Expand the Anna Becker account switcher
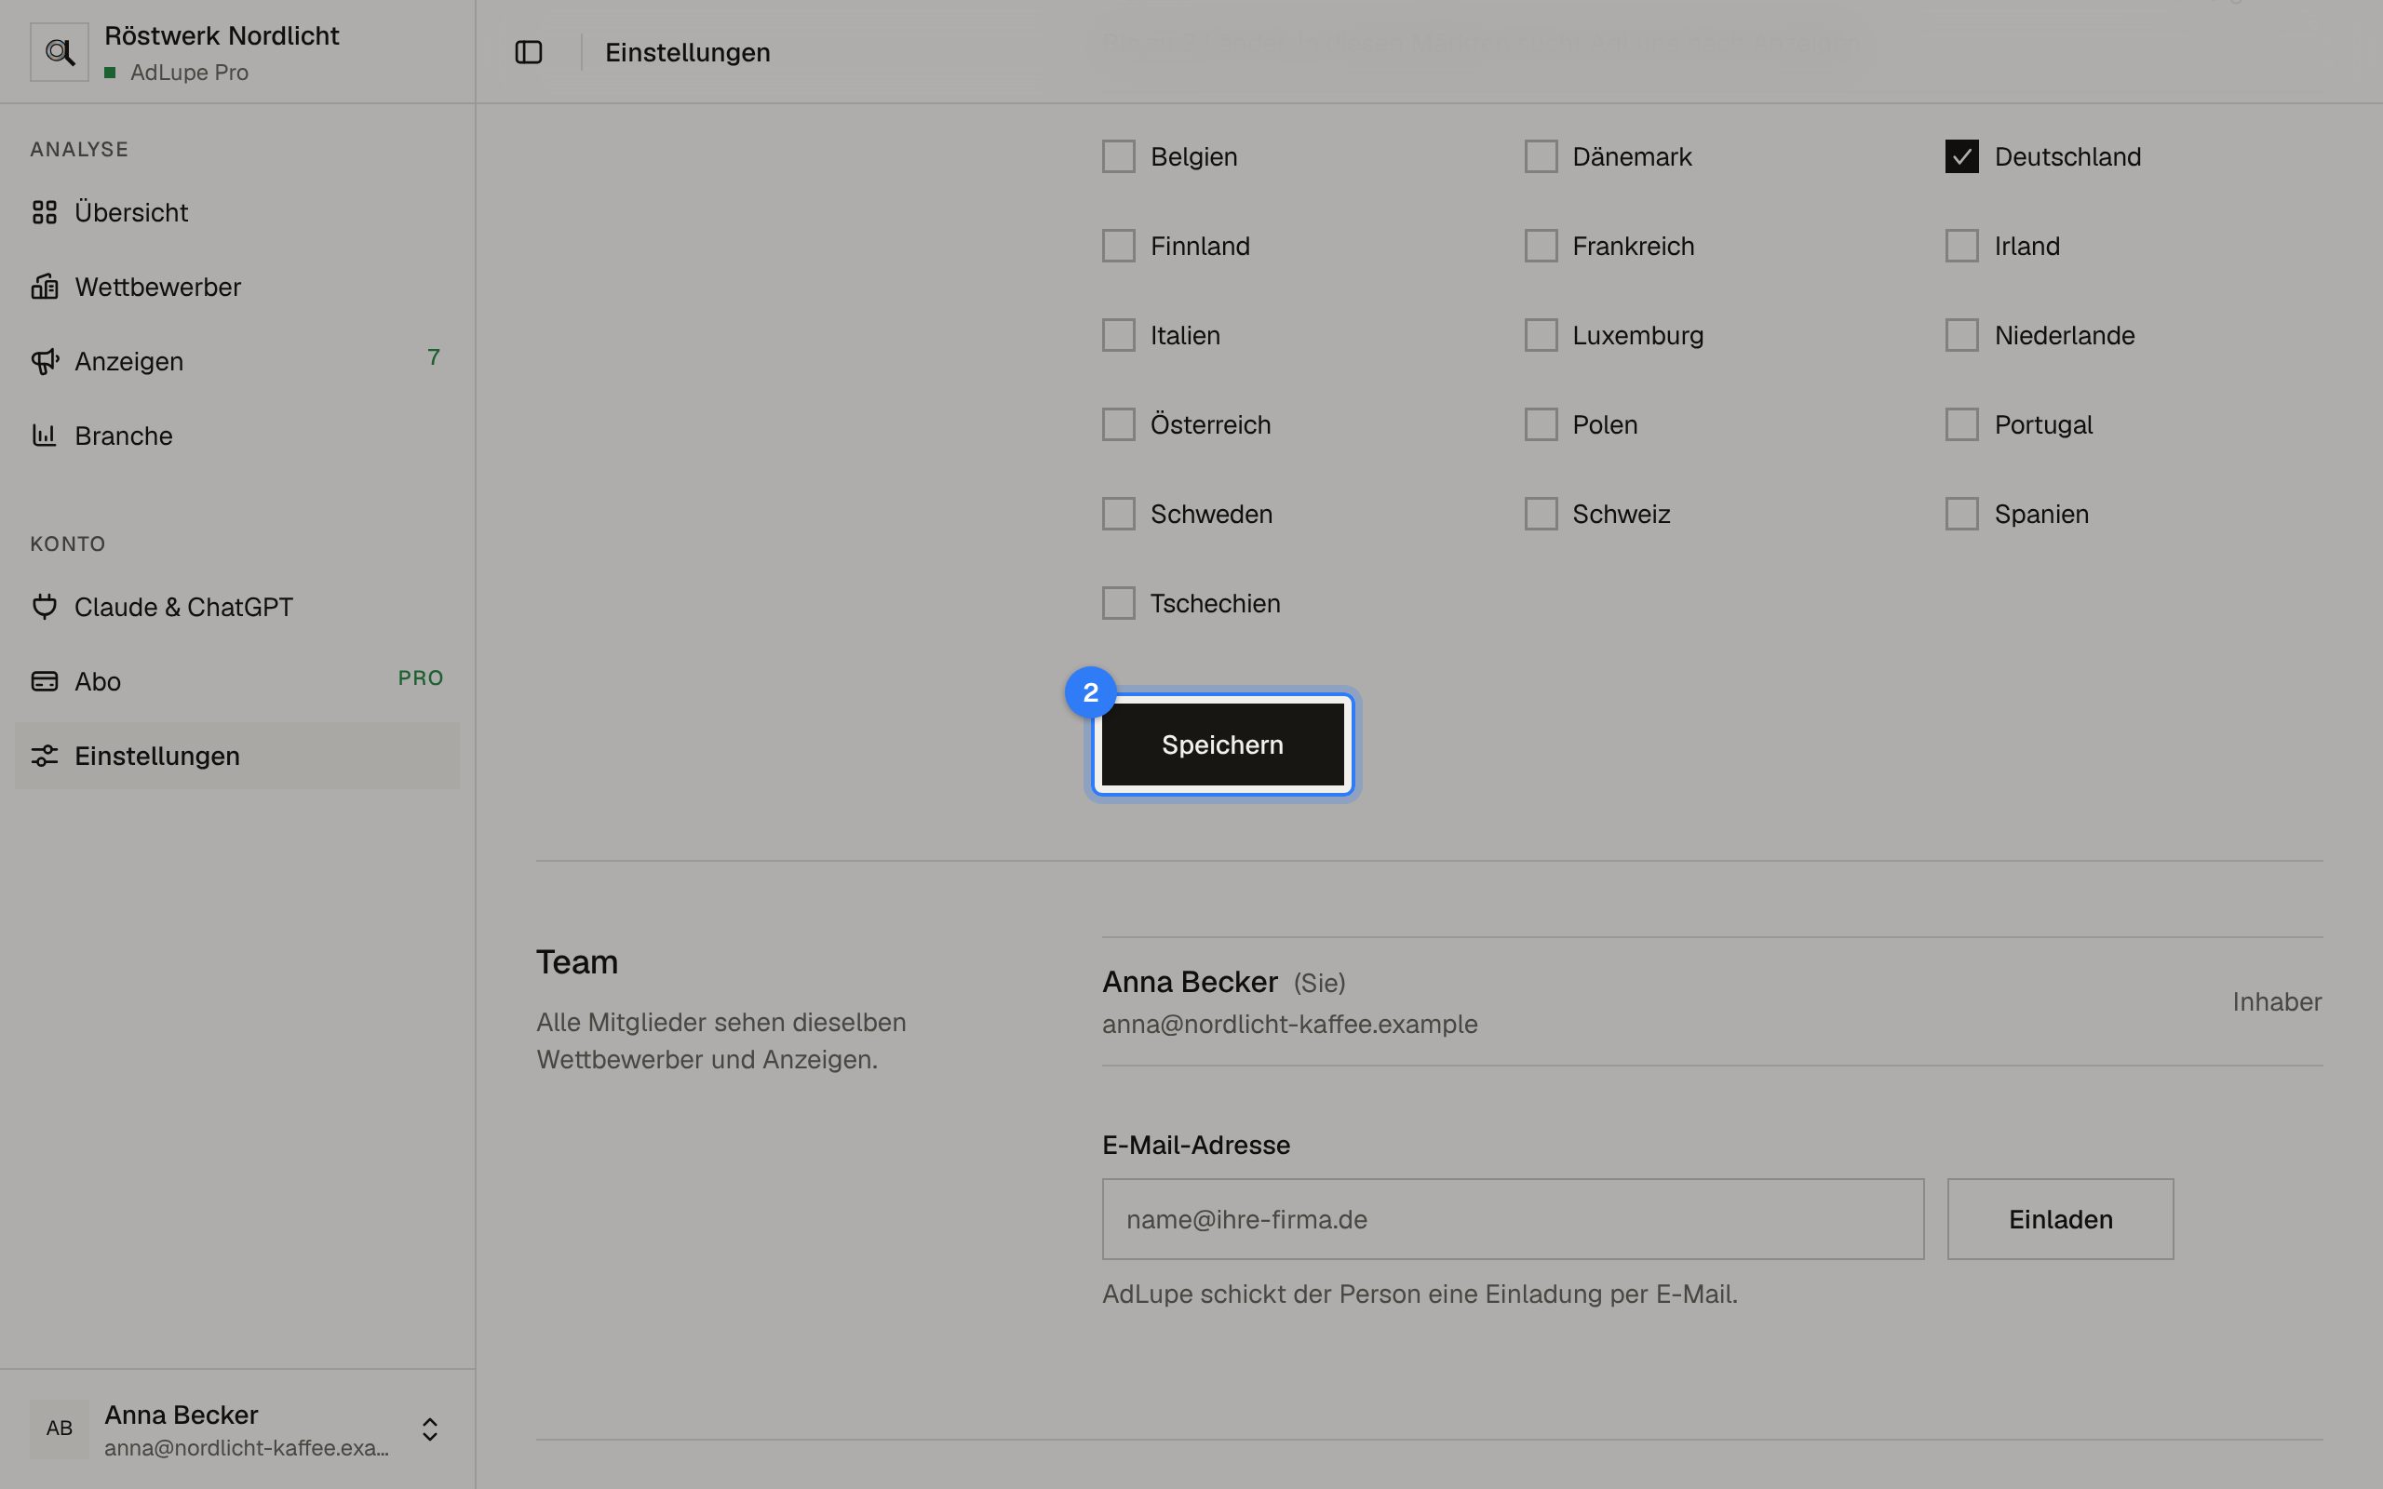2383x1489 pixels. coord(429,1429)
